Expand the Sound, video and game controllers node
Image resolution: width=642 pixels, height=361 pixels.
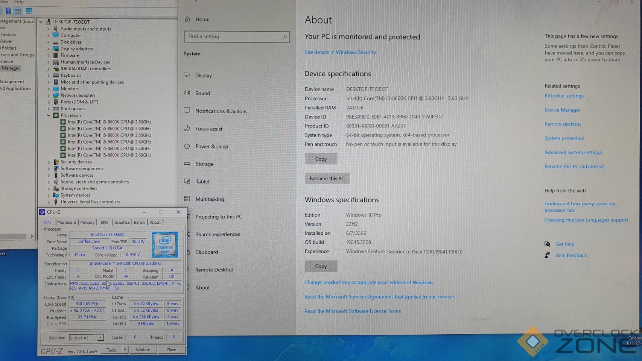[49, 182]
